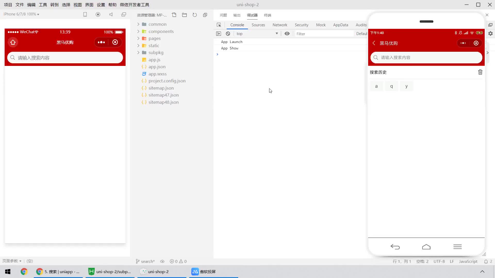The height and width of the screenshot is (278, 495).
Task: Tap the Android home navigation button
Action: point(426,247)
